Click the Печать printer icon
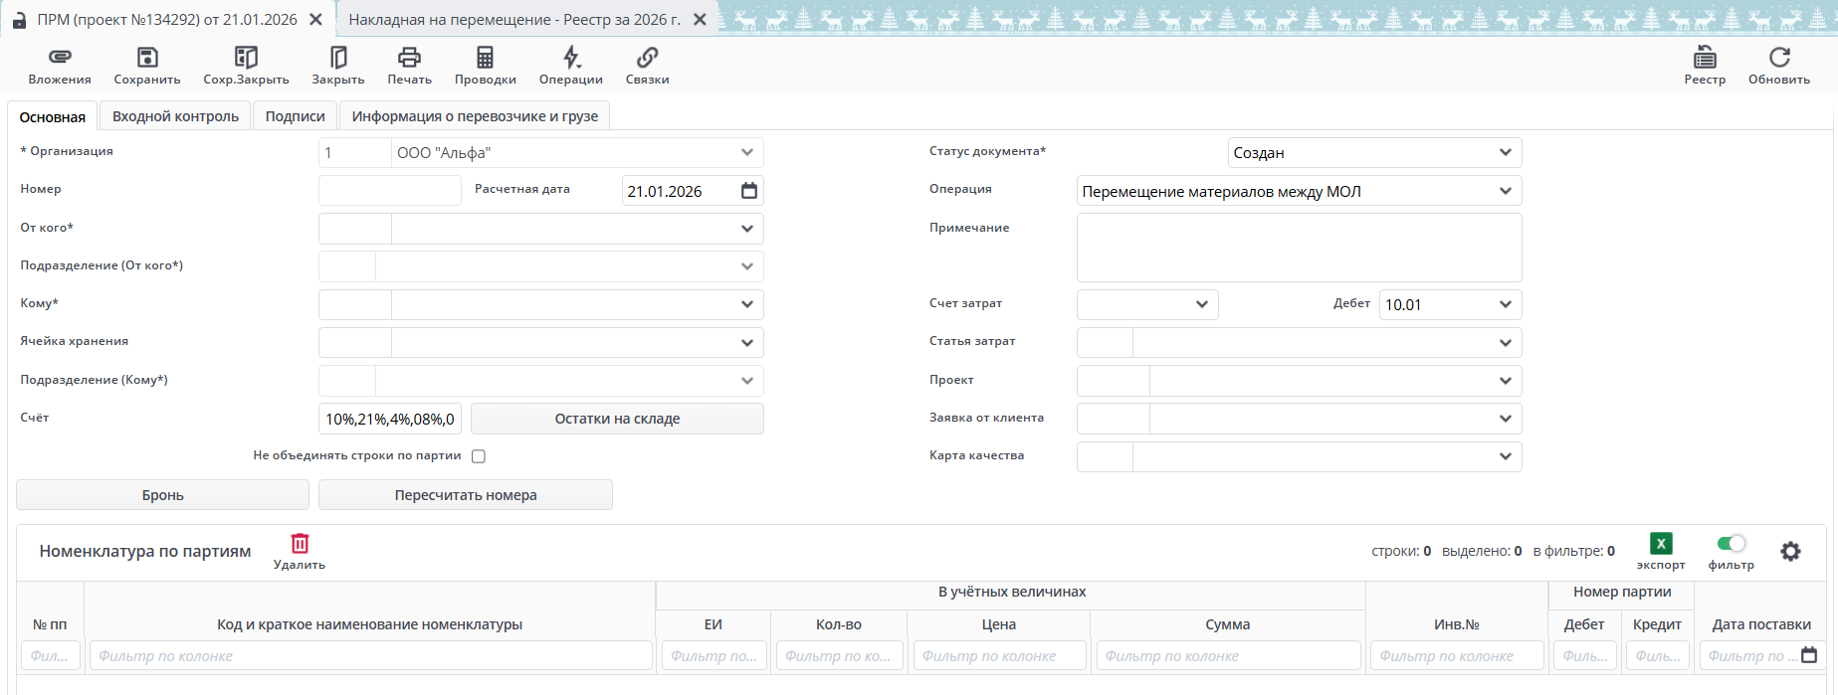Screen dimensions: 1838x695 click(x=409, y=58)
